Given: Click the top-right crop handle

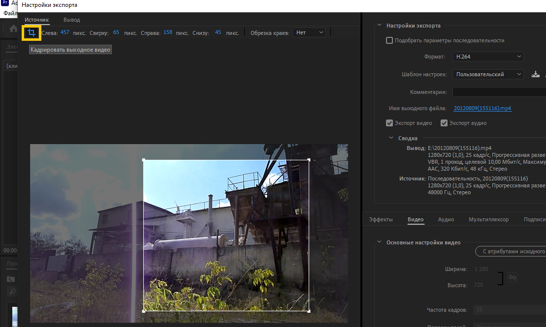Looking at the screenshot, I should [x=309, y=160].
